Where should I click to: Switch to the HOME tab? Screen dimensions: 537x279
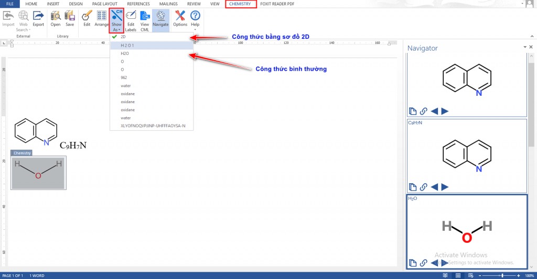click(x=31, y=4)
